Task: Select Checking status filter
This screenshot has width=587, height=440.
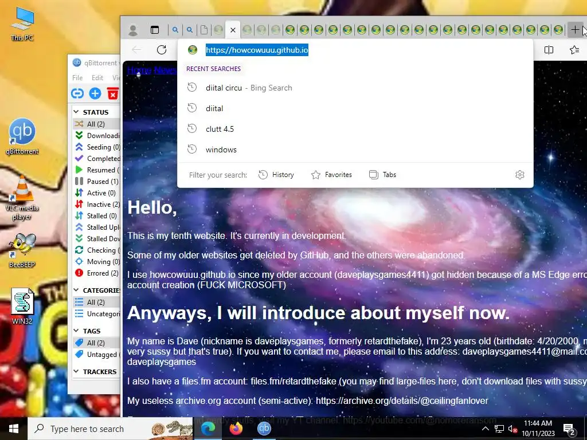Action: 96,250
